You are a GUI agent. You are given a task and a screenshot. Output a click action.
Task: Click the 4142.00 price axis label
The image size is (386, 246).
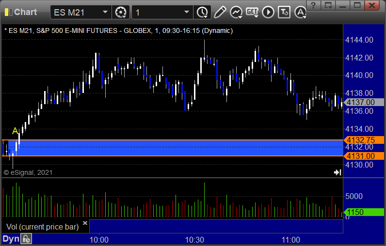(x=359, y=58)
